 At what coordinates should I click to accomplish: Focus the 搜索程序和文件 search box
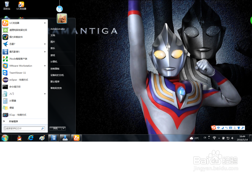24,128
